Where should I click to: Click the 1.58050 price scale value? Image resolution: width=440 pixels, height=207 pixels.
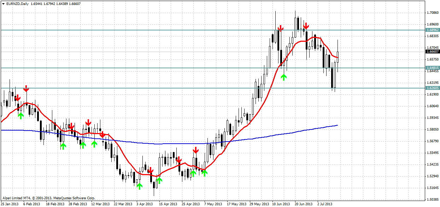(x=433, y=130)
